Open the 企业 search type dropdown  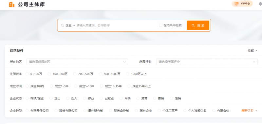(x=70, y=25)
